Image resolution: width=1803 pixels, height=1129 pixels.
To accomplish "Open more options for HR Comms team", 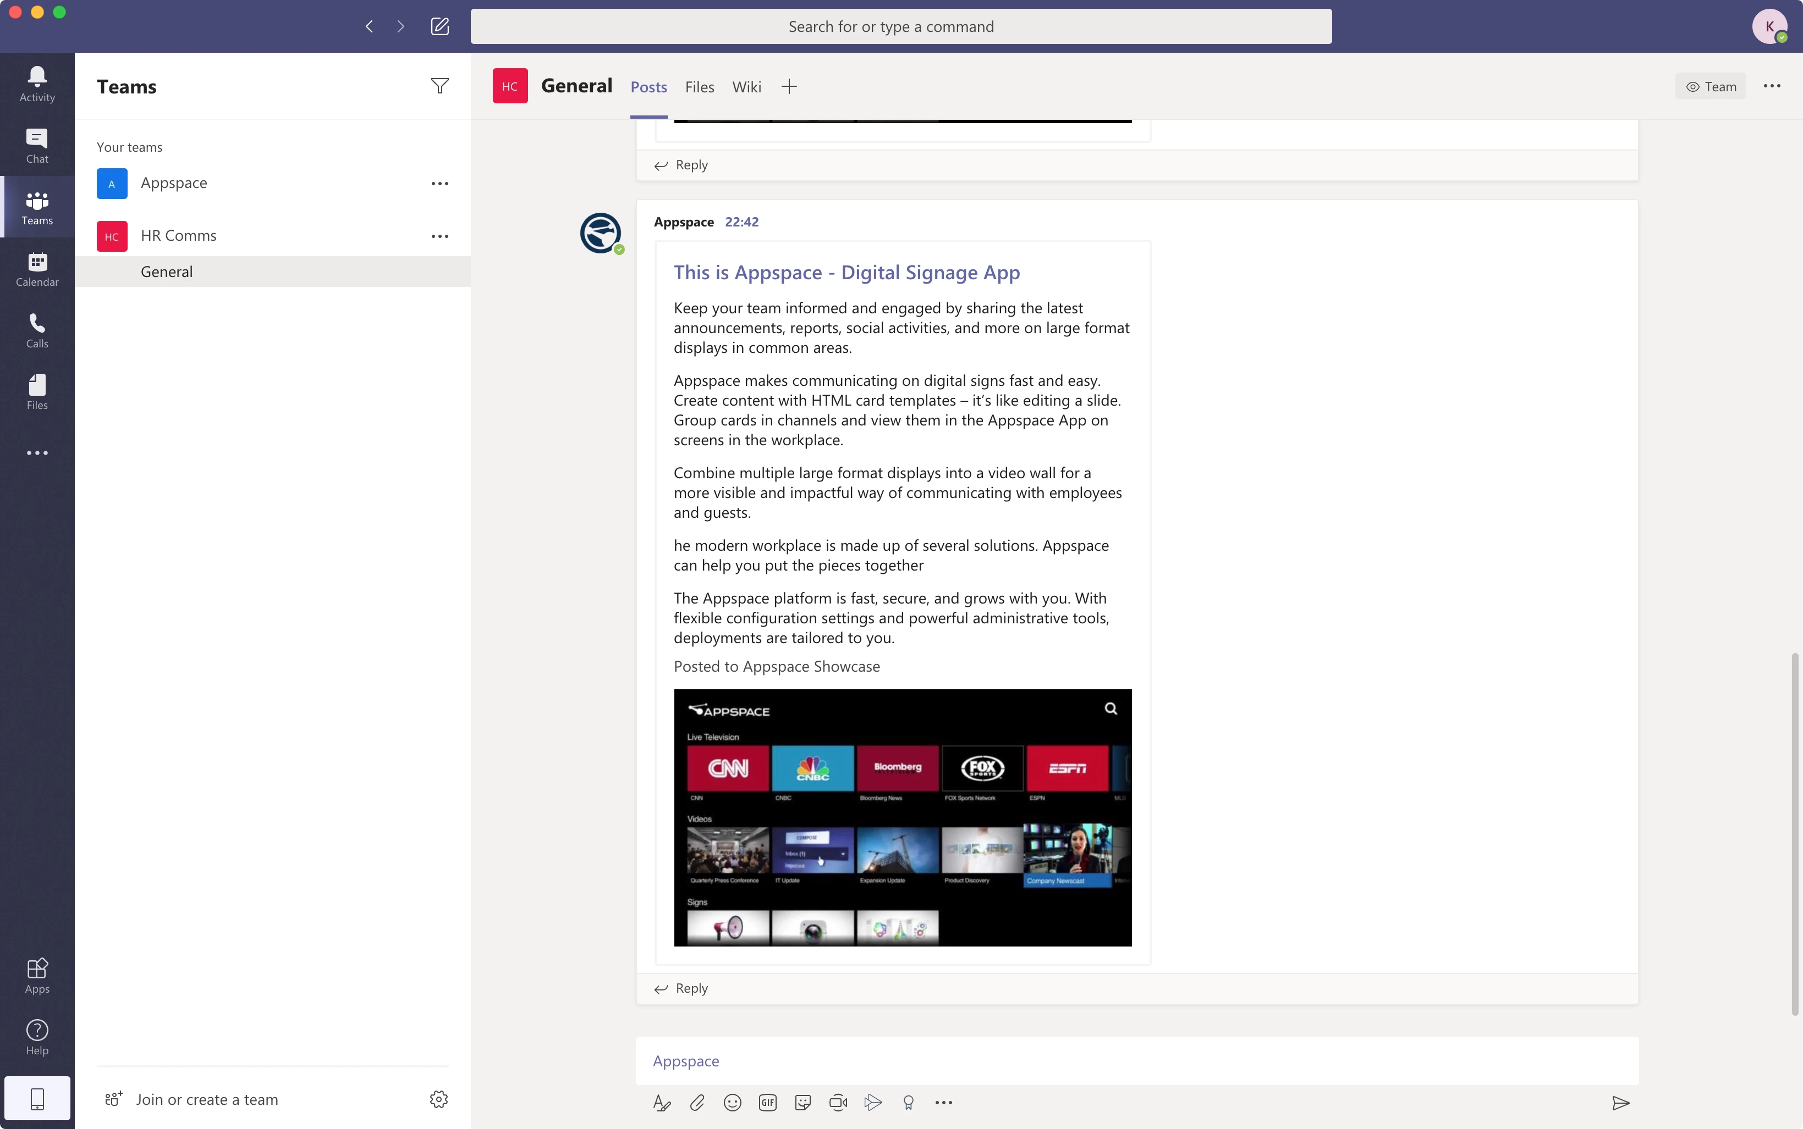I will (439, 236).
